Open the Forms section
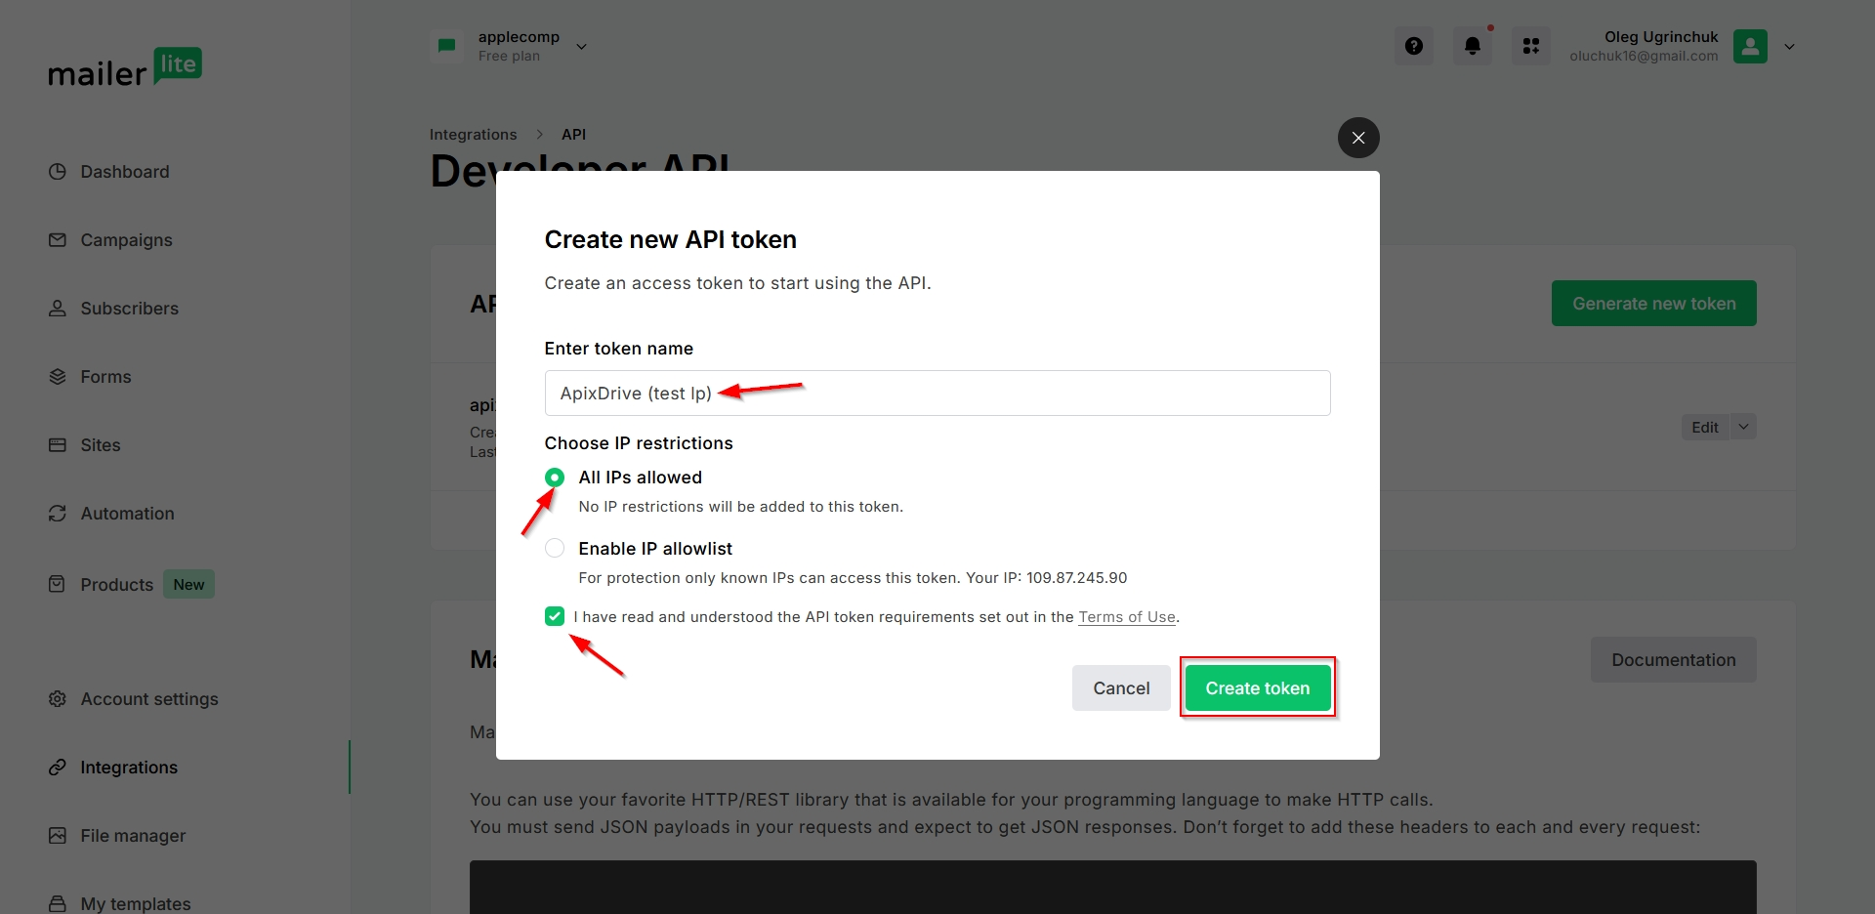The height and width of the screenshot is (914, 1875). 105,377
